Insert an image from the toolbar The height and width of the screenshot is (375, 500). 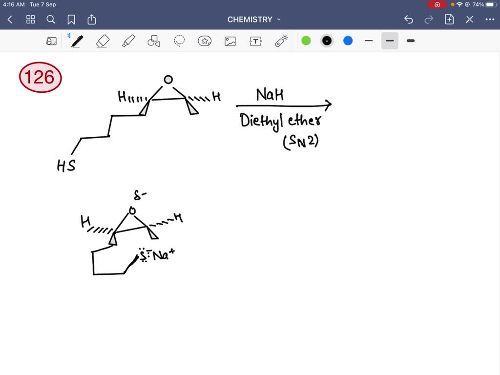(x=230, y=41)
